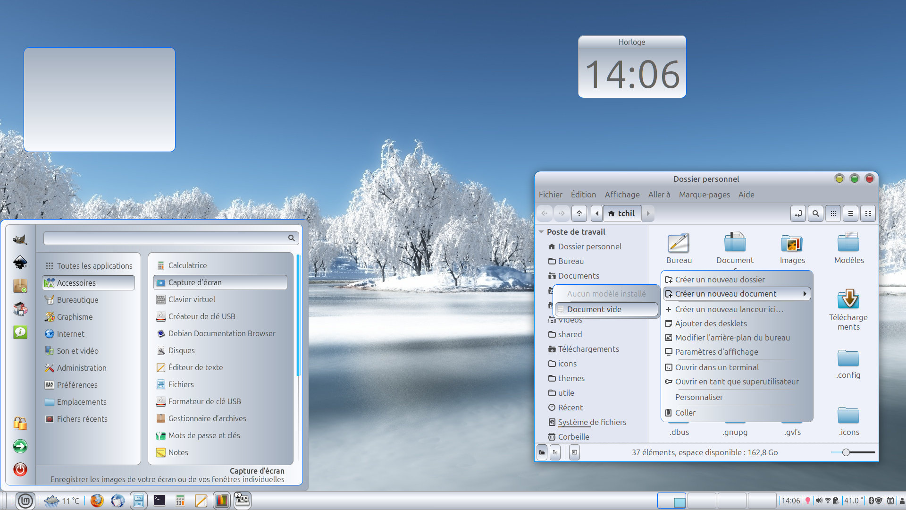Click the lock screen padlock icon
Image resolution: width=906 pixels, height=510 pixels.
[x=20, y=423]
